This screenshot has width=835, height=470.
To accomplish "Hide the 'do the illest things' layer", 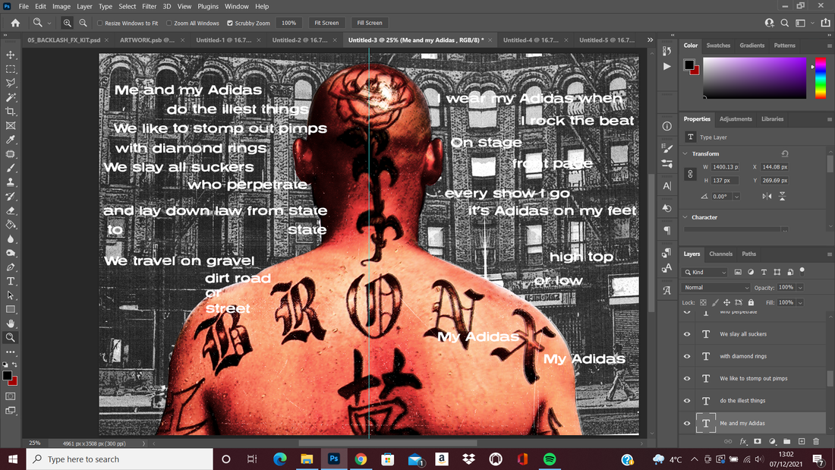I will point(687,401).
